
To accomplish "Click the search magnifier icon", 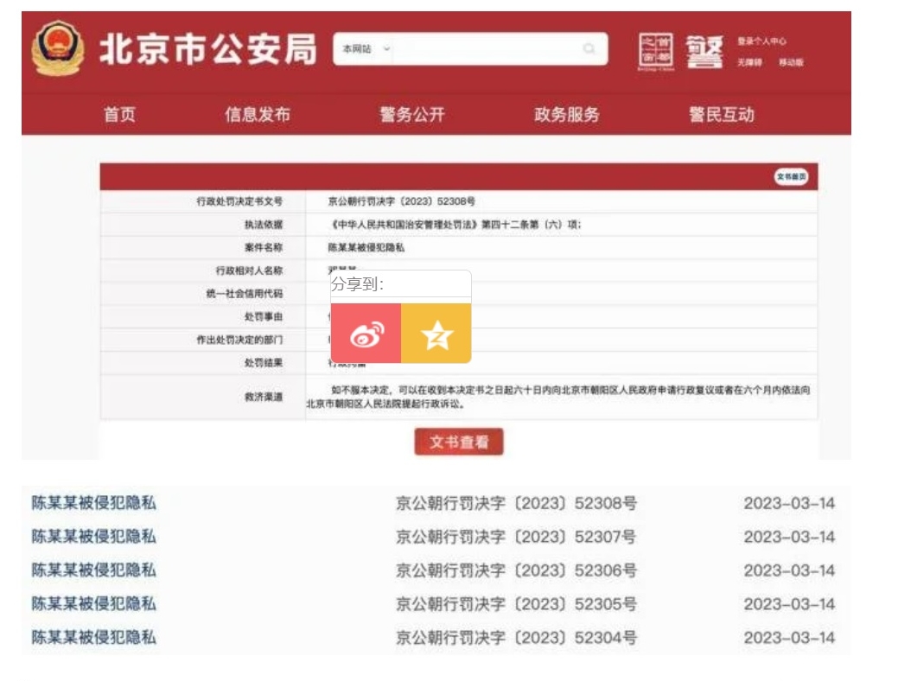I will 588,49.
